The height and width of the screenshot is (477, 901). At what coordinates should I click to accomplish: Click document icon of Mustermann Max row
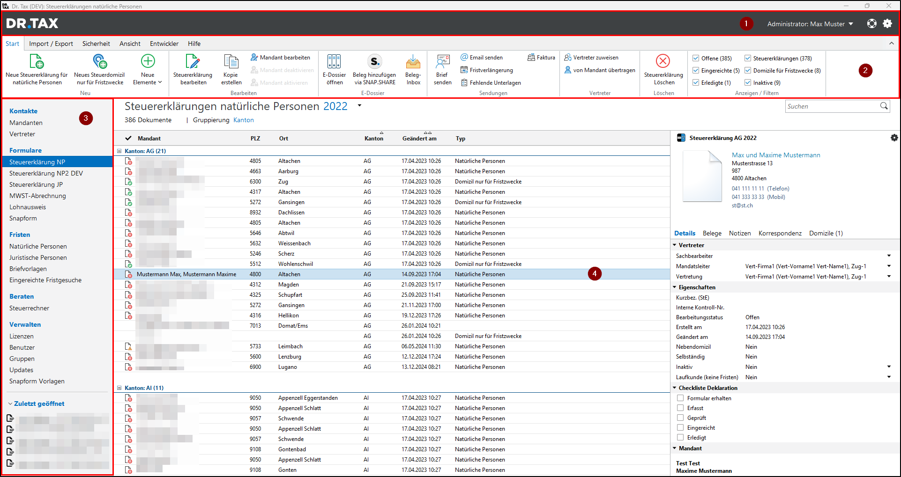tap(128, 274)
